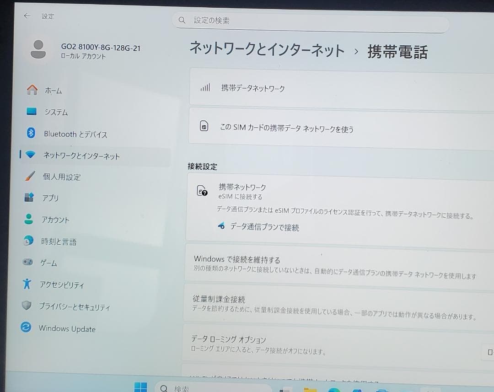
Task: Click the Windows Start button on the taskbar
Action: tap(141, 387)
